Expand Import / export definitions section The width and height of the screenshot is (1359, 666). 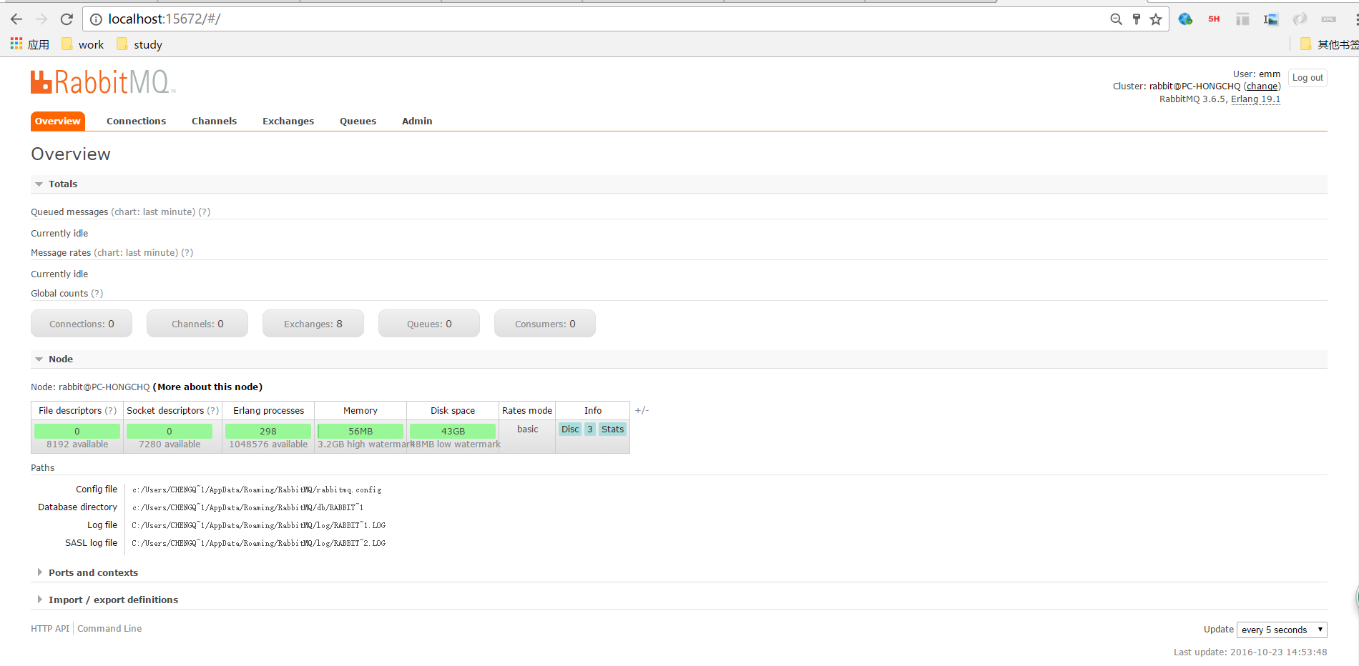tap(112, 600)
